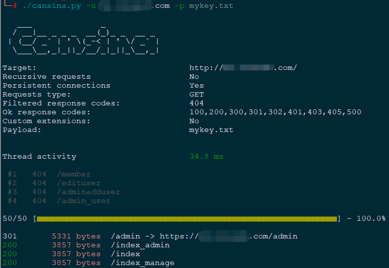Click the yellow scan progress bar
The width and height of the screenshot is (389, 268).
[x=187, y=218]
